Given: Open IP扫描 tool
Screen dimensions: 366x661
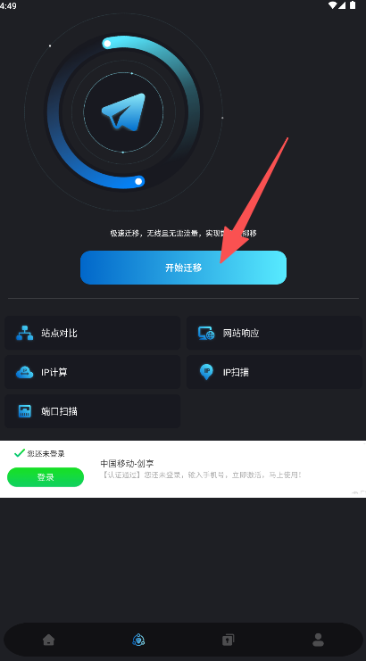Looking at the screenshot, I should [275, 372].
